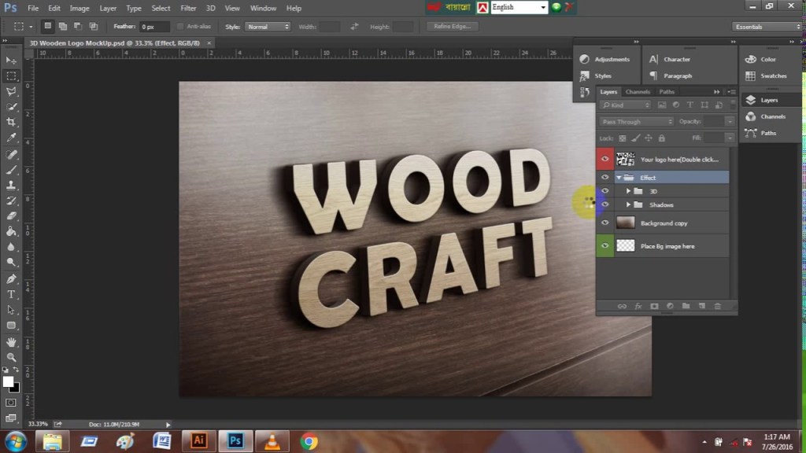806x453 pixels.
Task: Select the Move tool
Action: (x=10, y=60)
